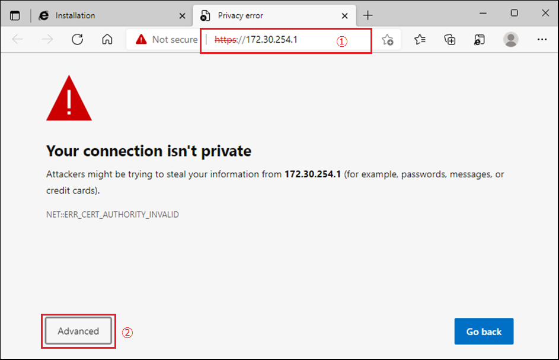This screenshot has height=360, width=559.
Task: Go to the Home page icon
Action: [107, 39]
